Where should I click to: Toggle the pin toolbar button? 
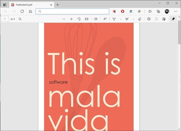click(173, 19)
